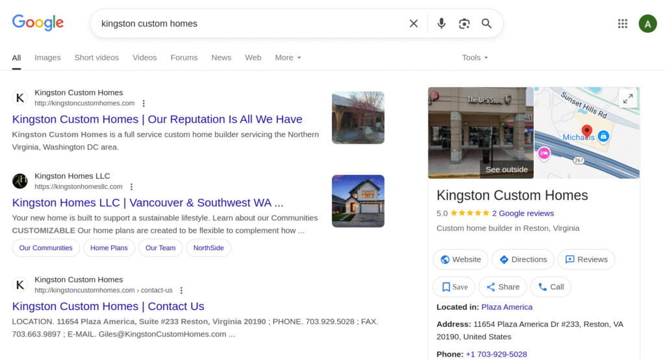This screenshot has height=360, width=665.
Task: Open the See outside street photo
Action: tap(481, 133)
